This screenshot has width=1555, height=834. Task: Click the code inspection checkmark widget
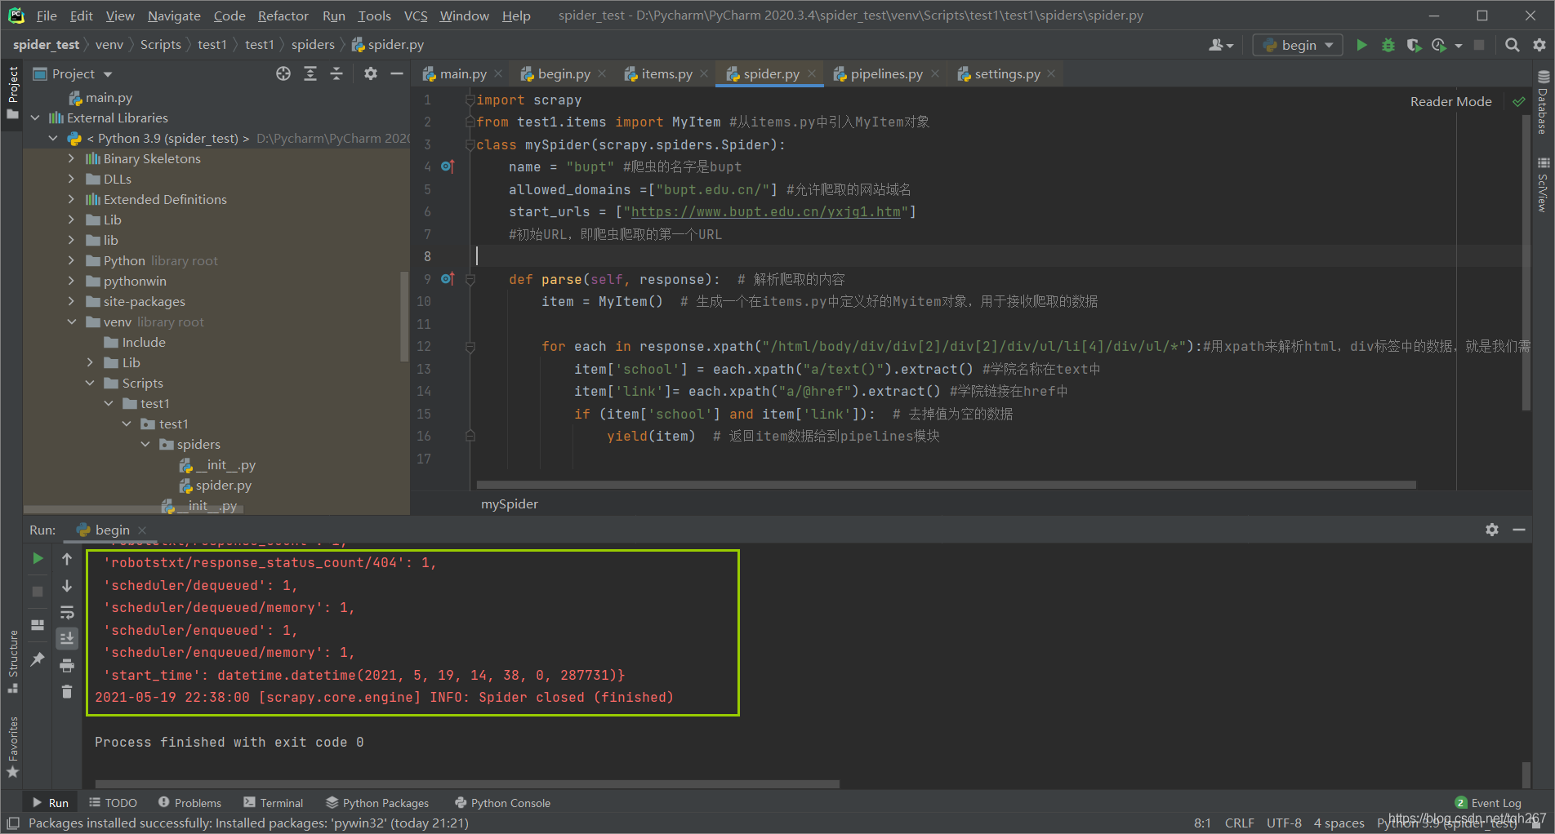pos(1519,102)
